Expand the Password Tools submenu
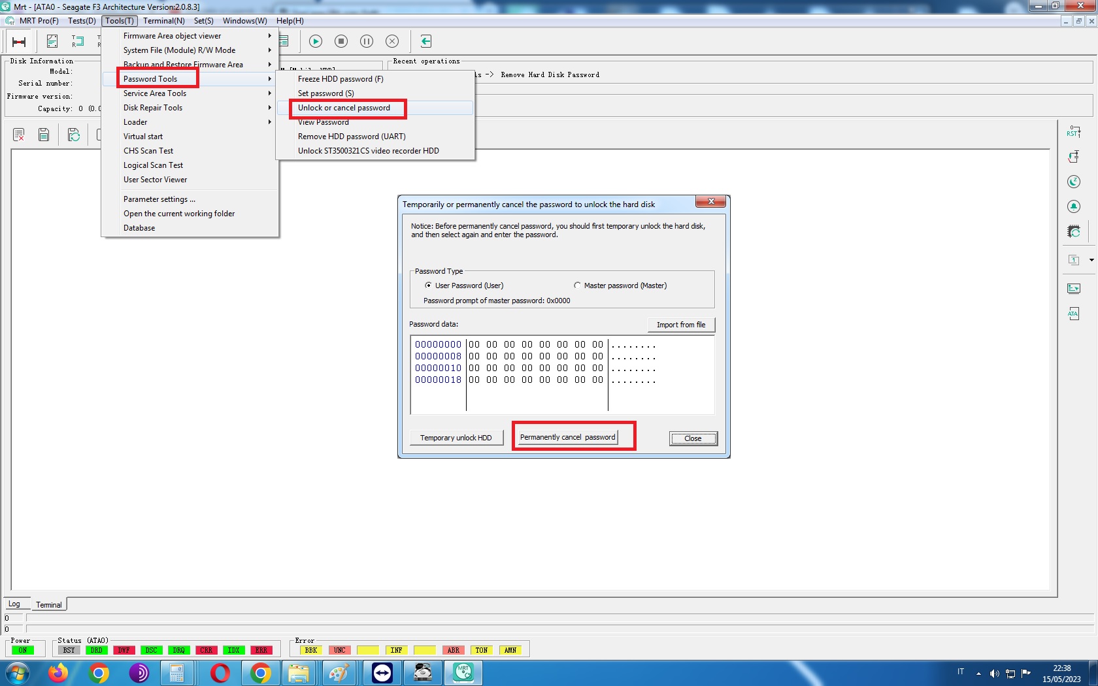The width and height of the screenshot is (1098, 686). [x=190, y=79]
